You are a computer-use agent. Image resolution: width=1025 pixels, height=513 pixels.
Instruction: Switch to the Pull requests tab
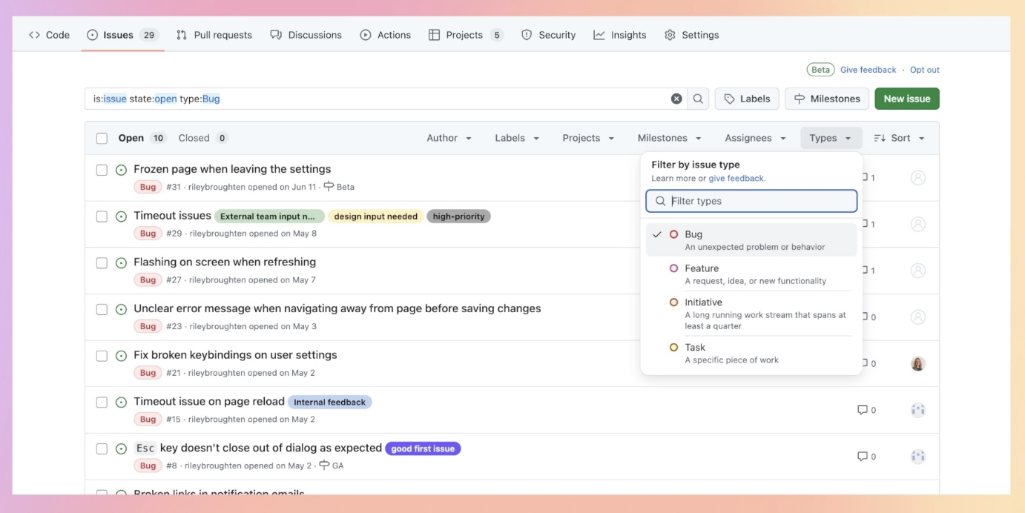tap(214, 35)
